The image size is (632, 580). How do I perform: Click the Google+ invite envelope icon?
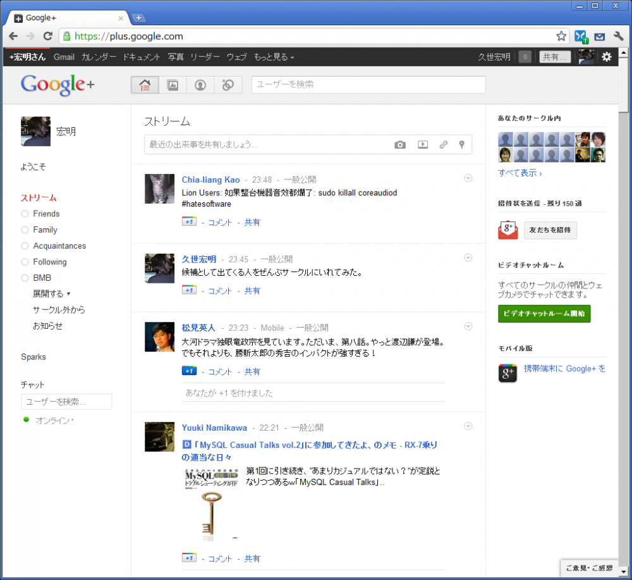coord(508,230)
